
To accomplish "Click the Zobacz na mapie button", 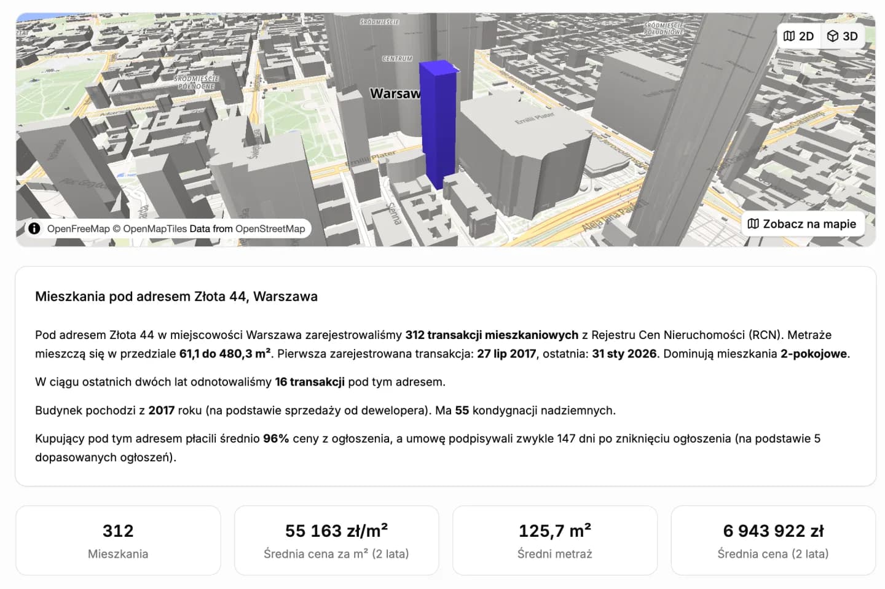I will pyautogui.click(x=802, y=224).
